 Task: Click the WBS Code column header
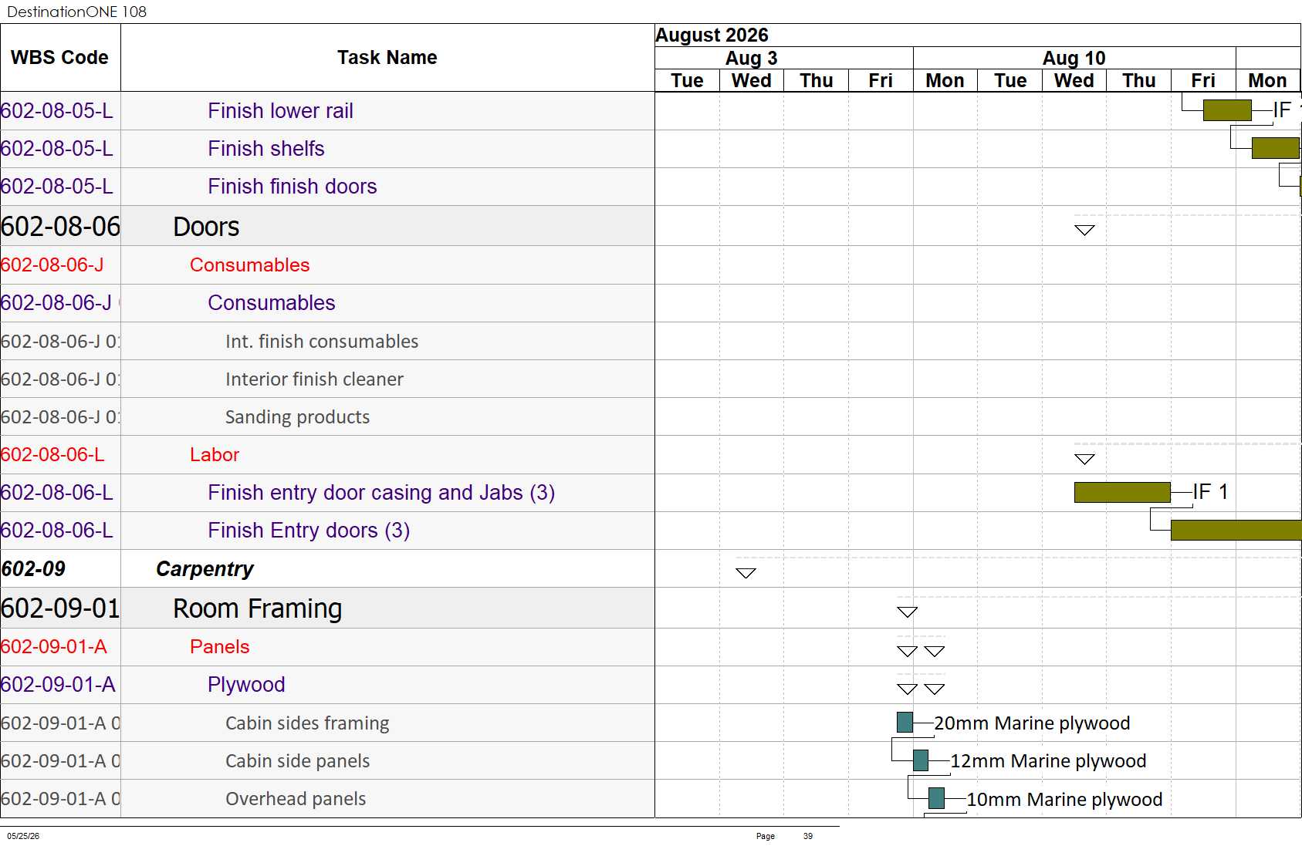(x=60, y=58)
